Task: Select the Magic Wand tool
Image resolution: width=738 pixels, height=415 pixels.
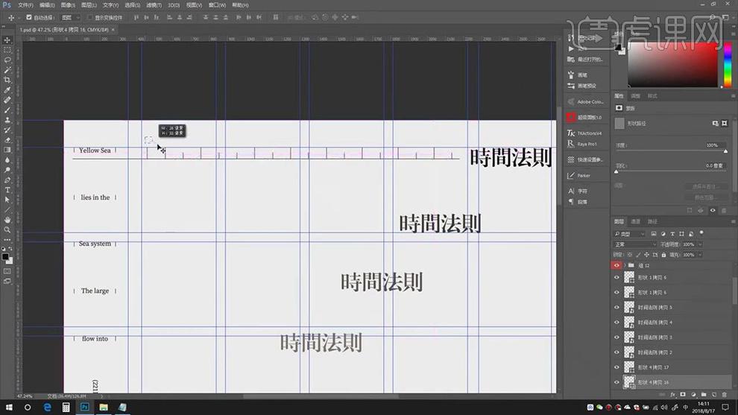Action: pyautogui.click(x=7, y=69)
